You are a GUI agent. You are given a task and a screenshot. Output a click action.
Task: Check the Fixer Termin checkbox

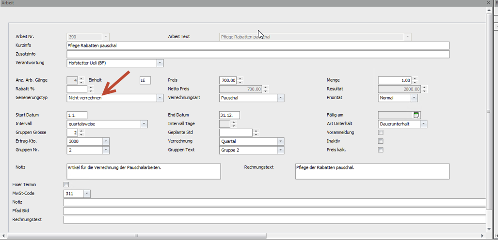tap(66, 184)
